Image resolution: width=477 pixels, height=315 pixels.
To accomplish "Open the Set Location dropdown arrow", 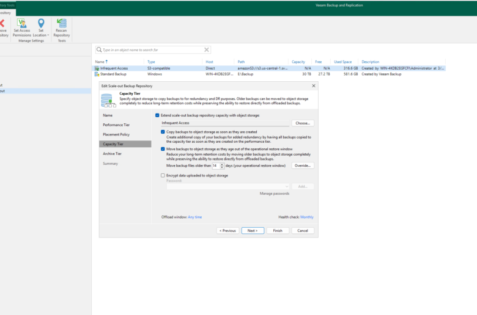I will pos(48,35).
